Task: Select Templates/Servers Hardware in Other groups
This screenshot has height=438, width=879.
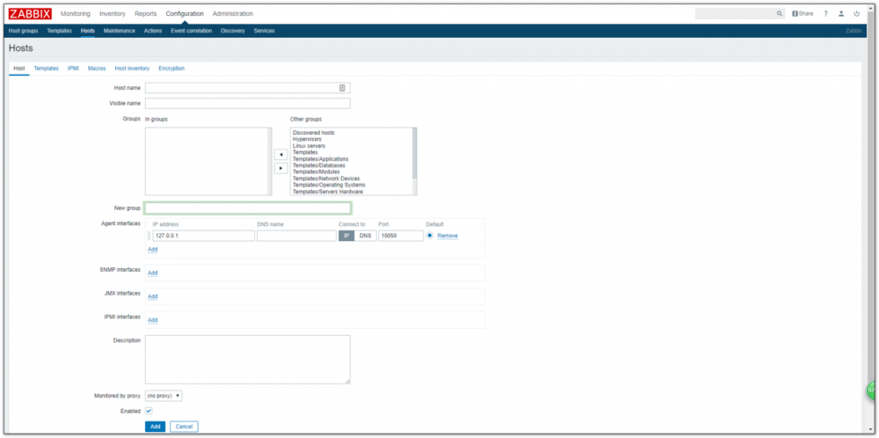Action: 328,192
